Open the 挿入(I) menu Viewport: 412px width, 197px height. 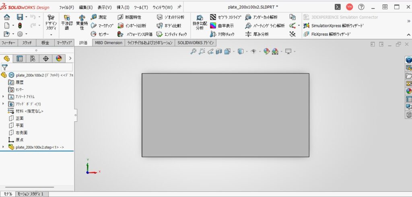123,7
